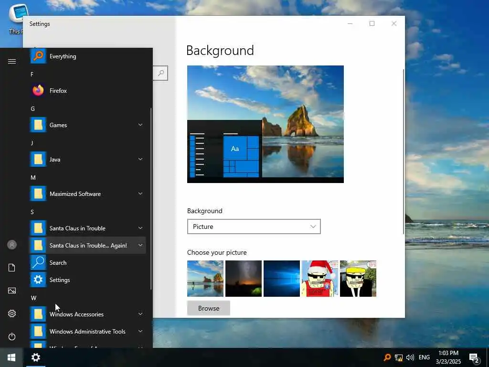Launch Firefox from the Start menu
The image size is (489, 367).
tap(88, 90)
